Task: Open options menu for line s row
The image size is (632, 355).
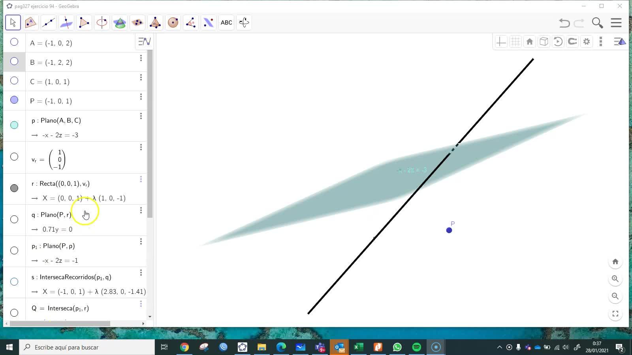Action: pyautogui.click(x=141, y=273)
